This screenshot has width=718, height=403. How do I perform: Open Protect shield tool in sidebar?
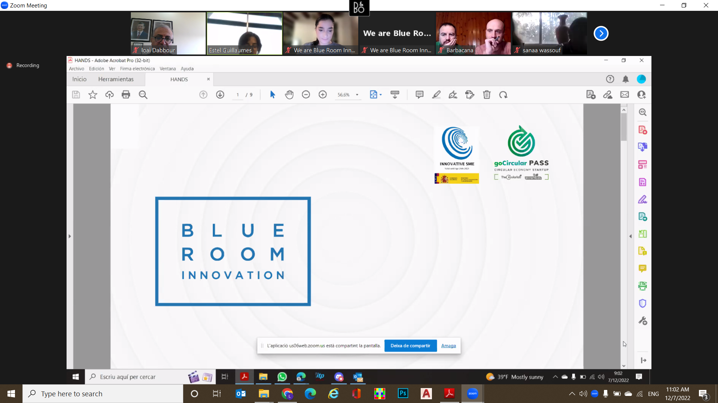[642, 303]
